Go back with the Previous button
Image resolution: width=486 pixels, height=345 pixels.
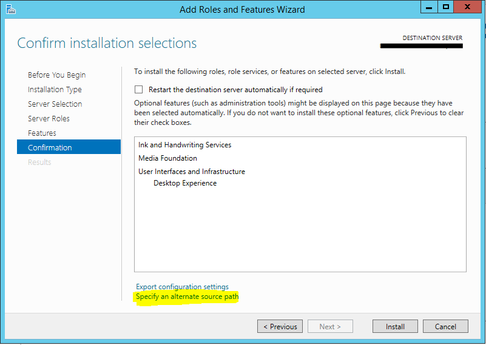[280, 327]
